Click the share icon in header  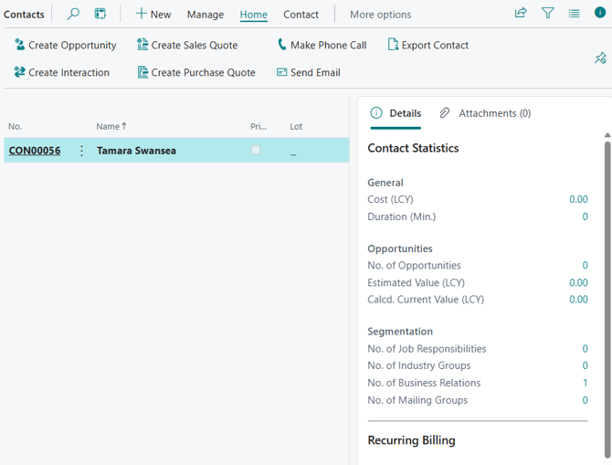click(x=521, y=14)
